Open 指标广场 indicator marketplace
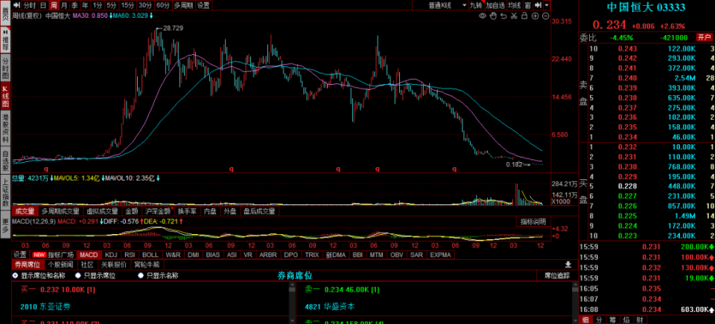 (60, 255)
